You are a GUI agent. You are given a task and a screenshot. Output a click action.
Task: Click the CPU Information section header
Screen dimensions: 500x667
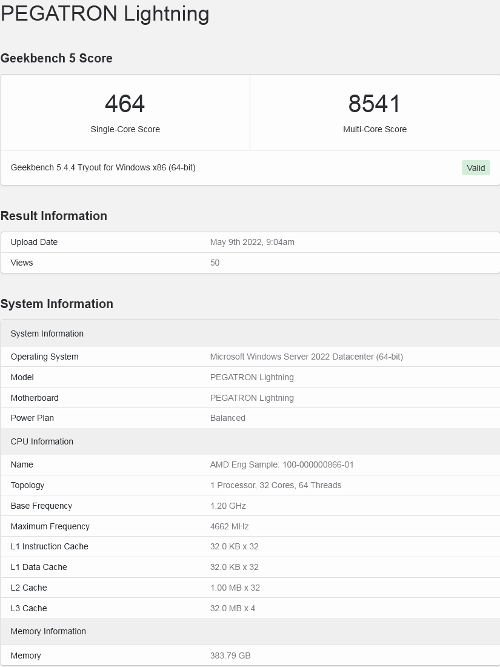(x=42, y=441)
